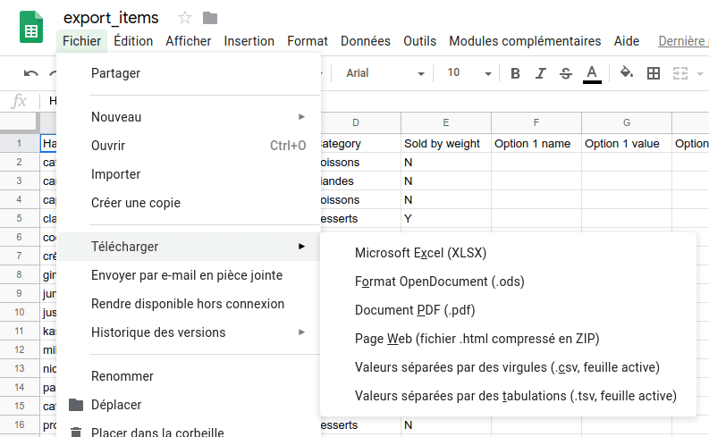Click the export_items document title

(x=111, y=18)
